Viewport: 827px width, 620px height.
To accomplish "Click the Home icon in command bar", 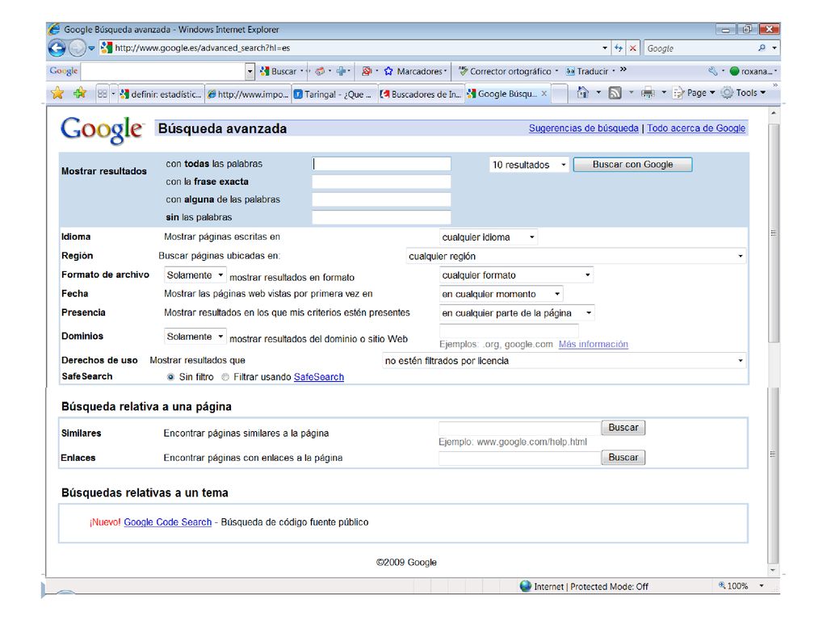I will click(583, 93).
